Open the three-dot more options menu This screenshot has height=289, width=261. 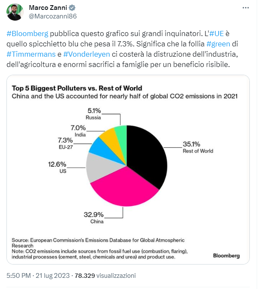click(x=246, y=8)
